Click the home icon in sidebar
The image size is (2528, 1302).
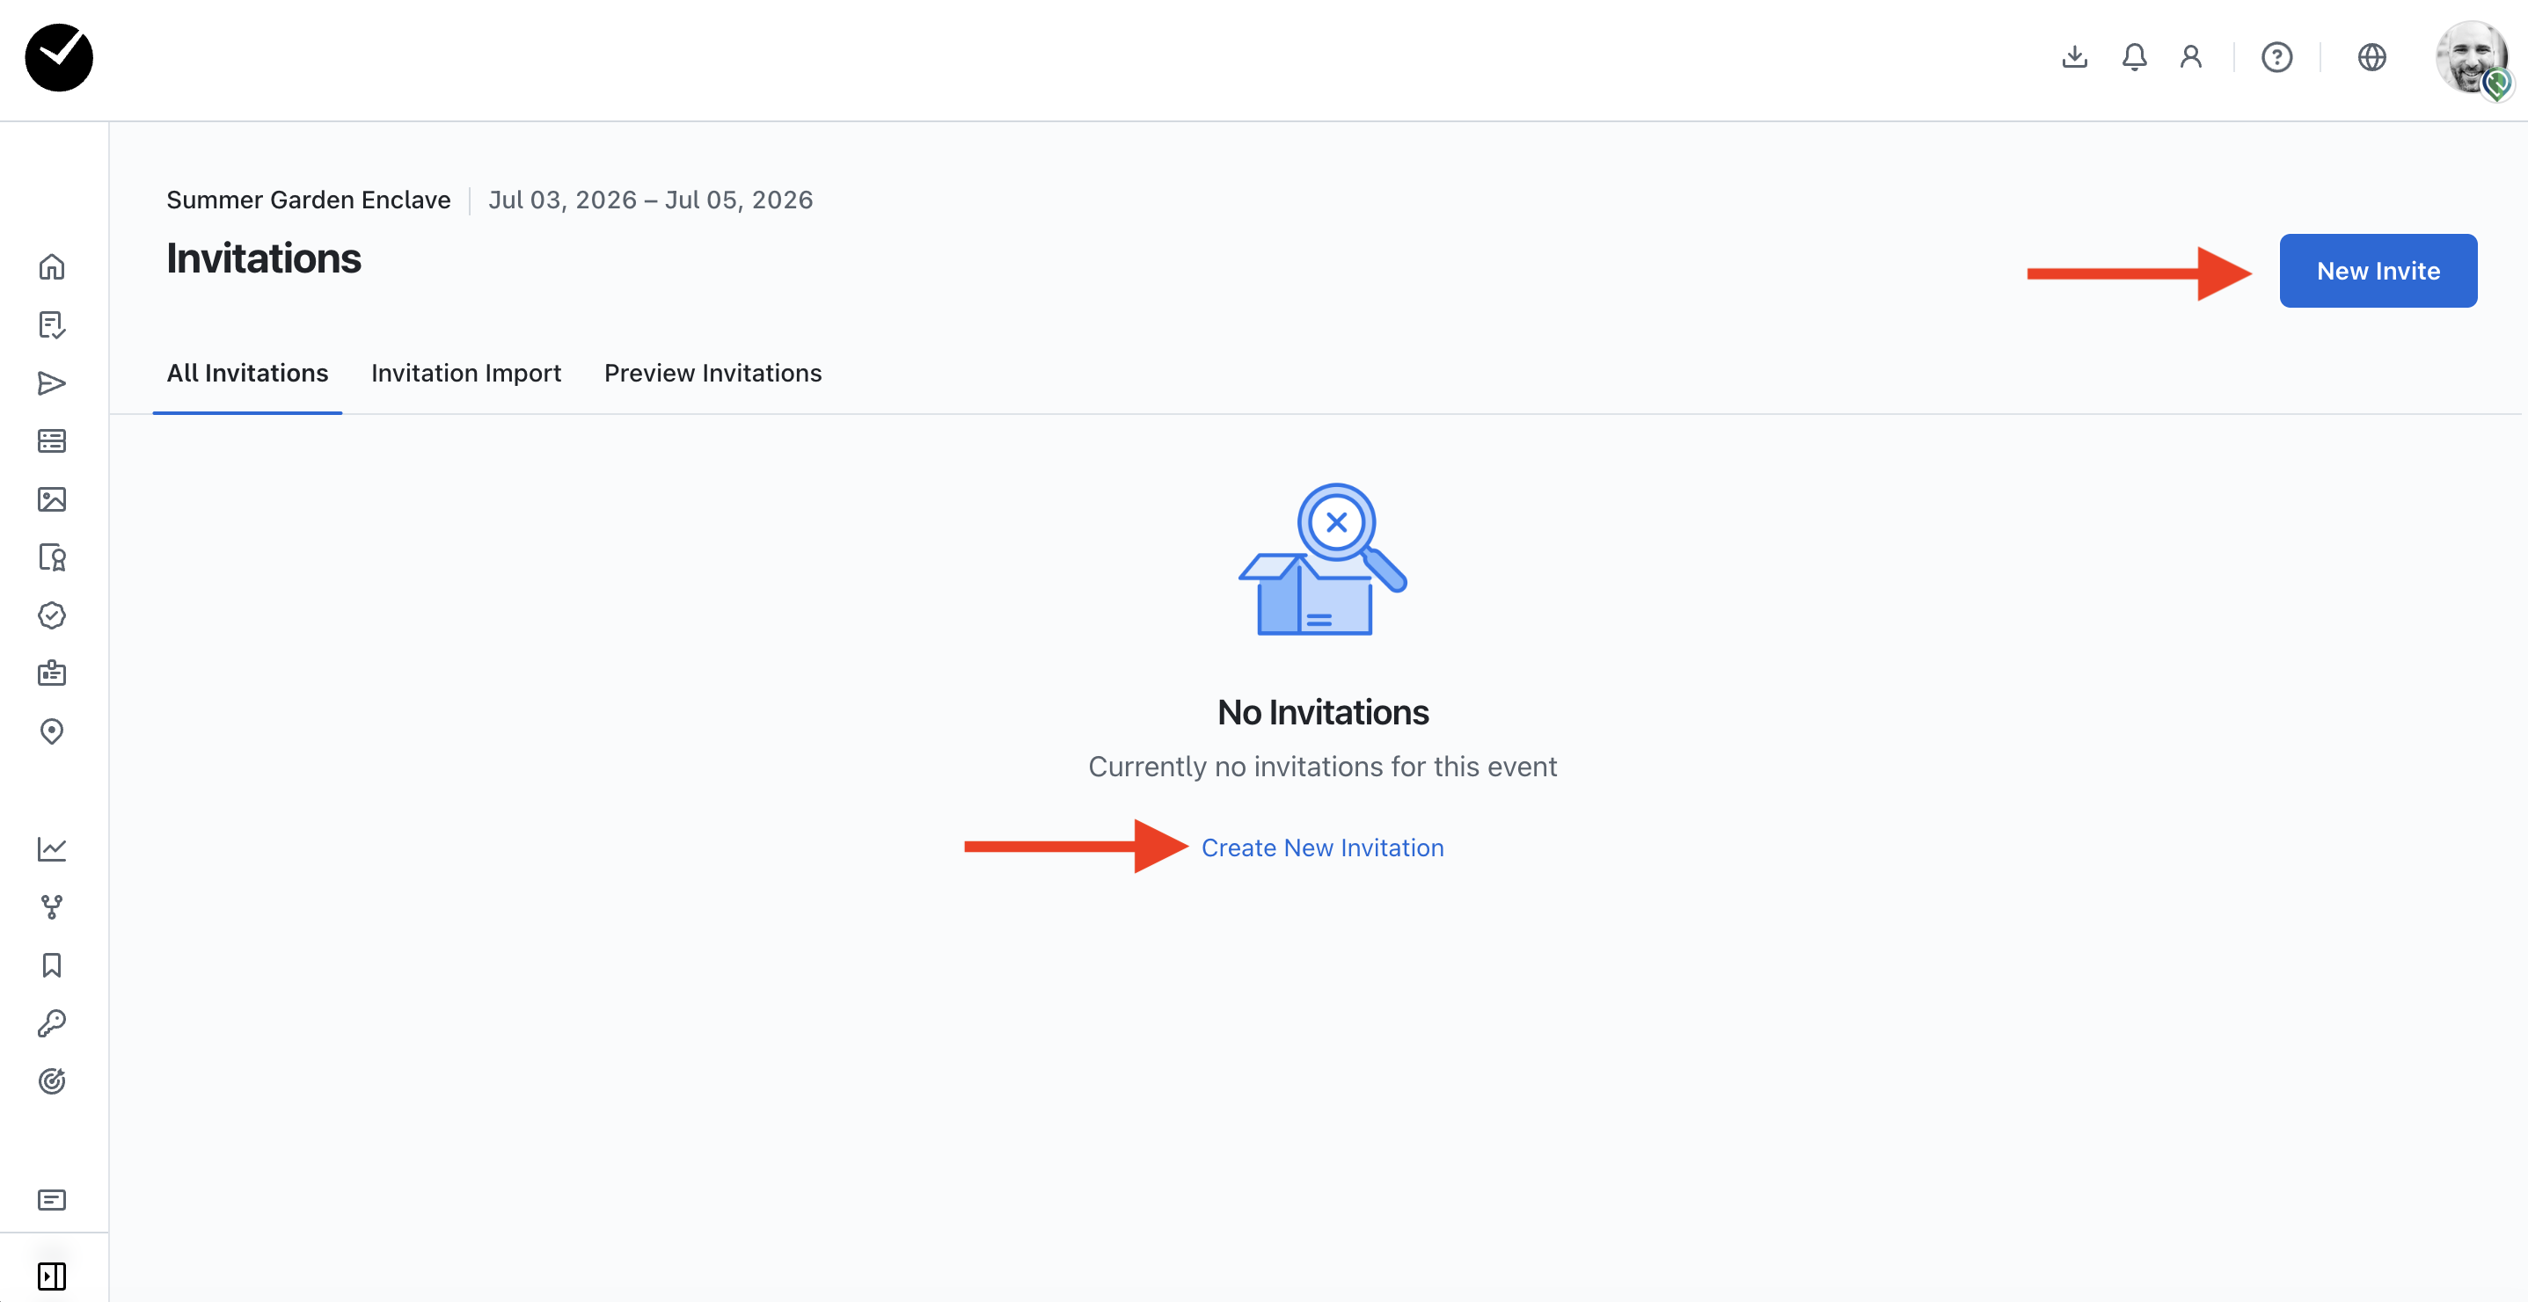52,267
